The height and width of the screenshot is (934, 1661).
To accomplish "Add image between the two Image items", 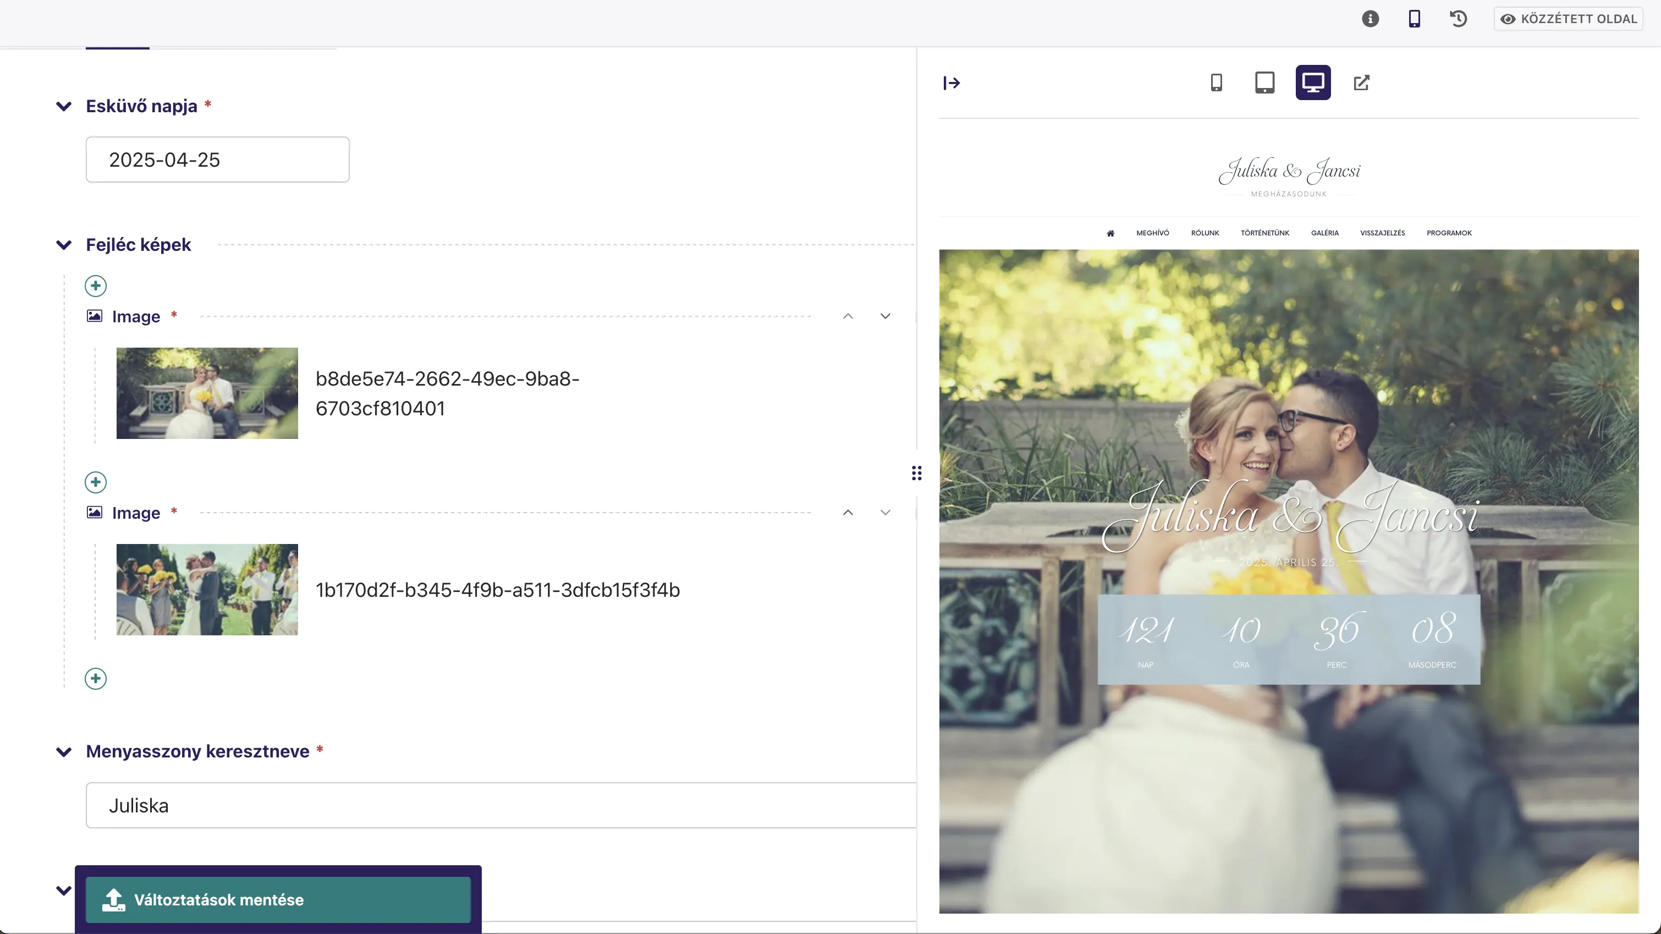I will click(96, 482).
